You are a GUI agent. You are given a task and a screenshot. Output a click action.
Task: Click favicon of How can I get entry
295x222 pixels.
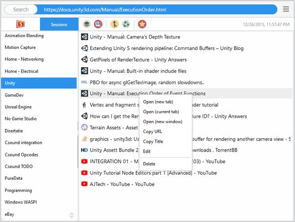pos(84,116)
